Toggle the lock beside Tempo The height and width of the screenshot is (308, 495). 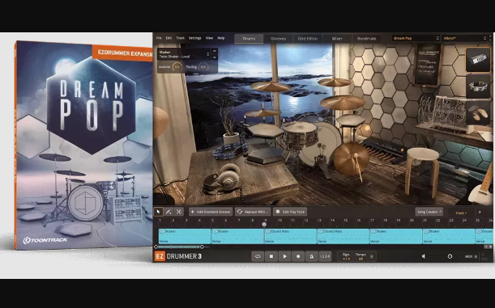point(372,257)
